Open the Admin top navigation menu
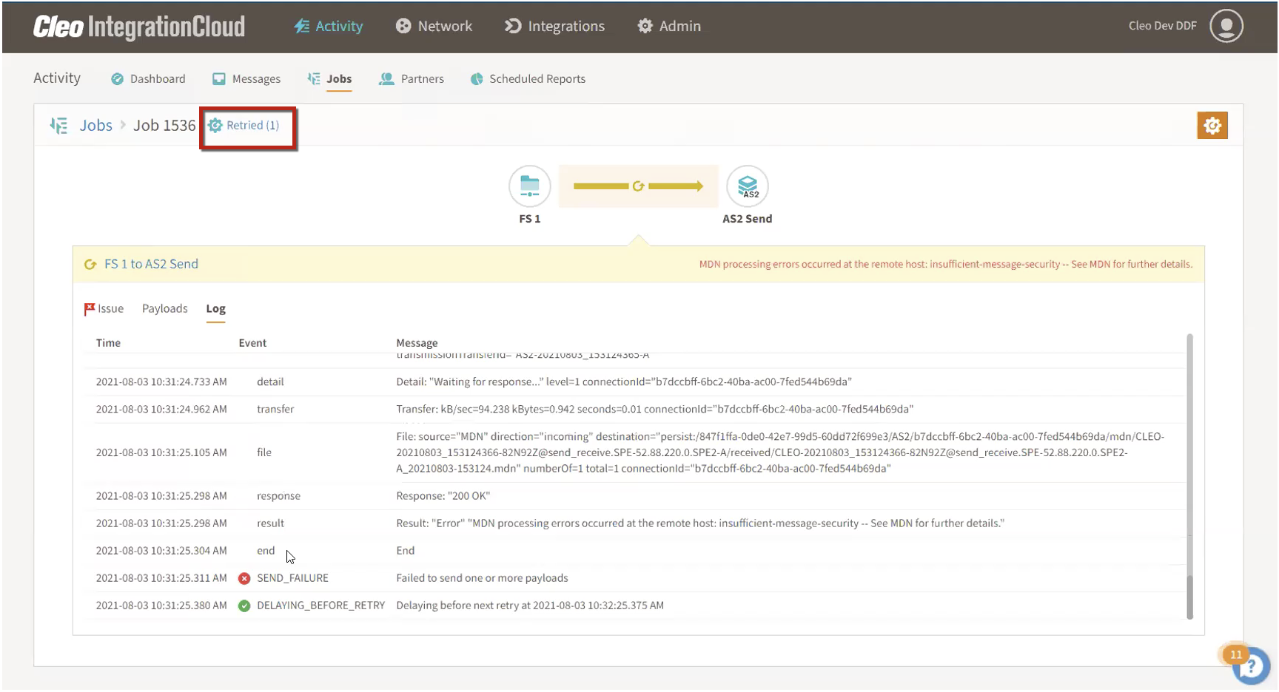Screen dimensions: 1279x692 click(x=669, y=26)
